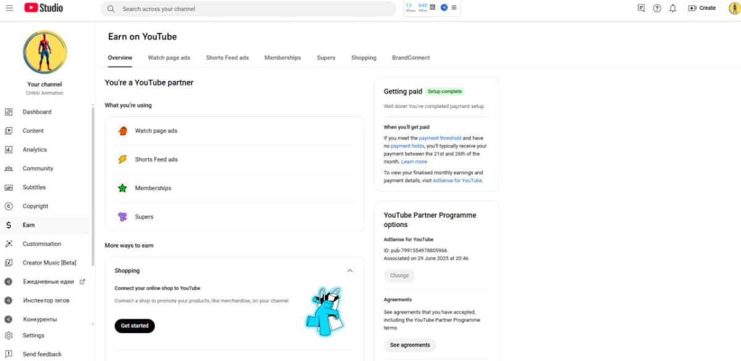Open the payment threshold link
Screen dimensions: 741x361
440,138
